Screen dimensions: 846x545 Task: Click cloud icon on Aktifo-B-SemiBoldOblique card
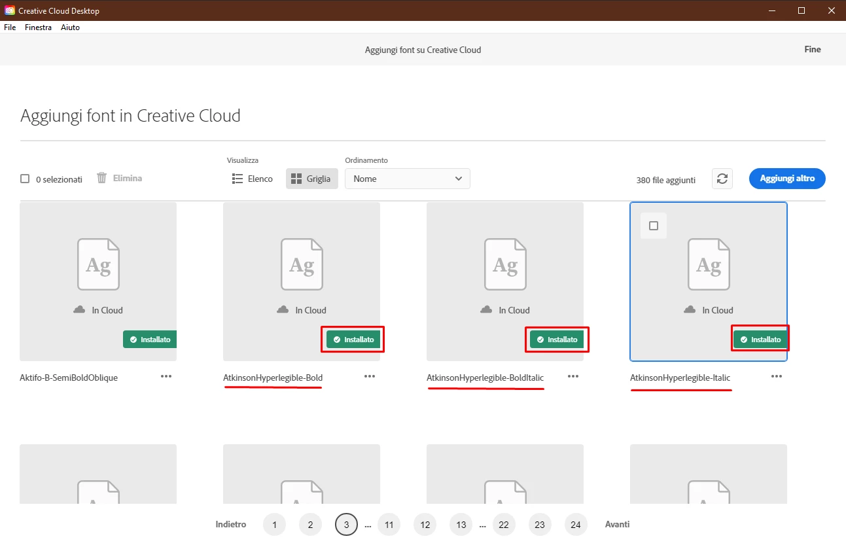pyautogui.click(x=79, y=309)
